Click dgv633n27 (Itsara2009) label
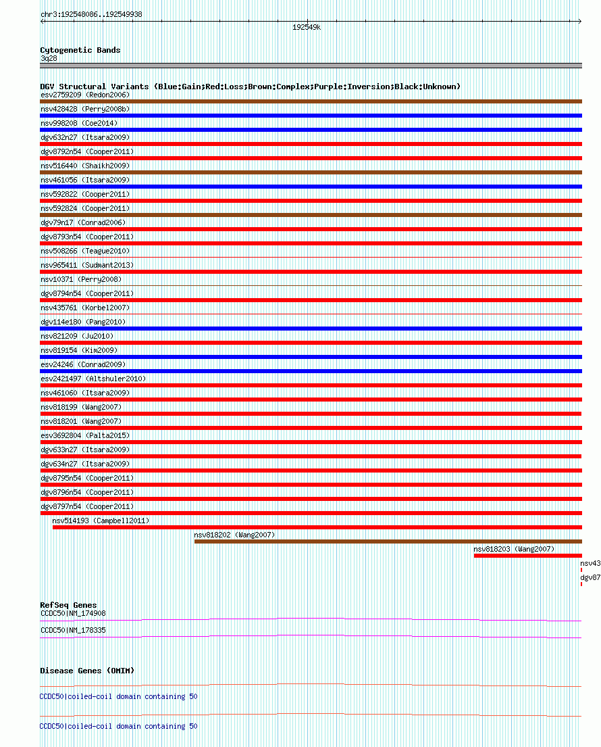This screenshot has width=601, height=747. tap(85, 450)
